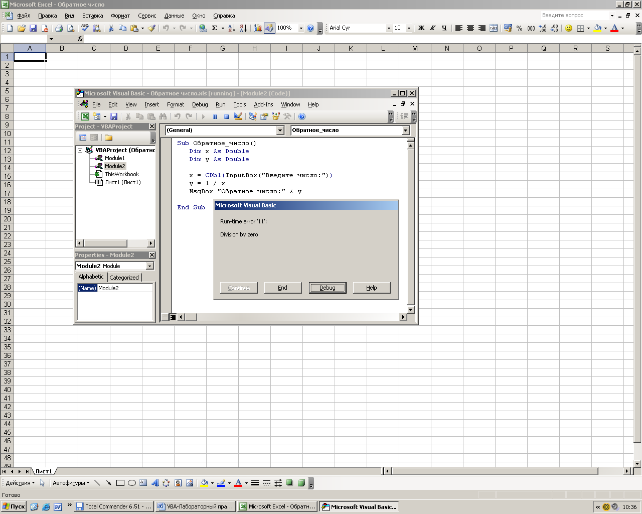
Task: Open the Вставка menu in Excel
Action: click(92, 16)
